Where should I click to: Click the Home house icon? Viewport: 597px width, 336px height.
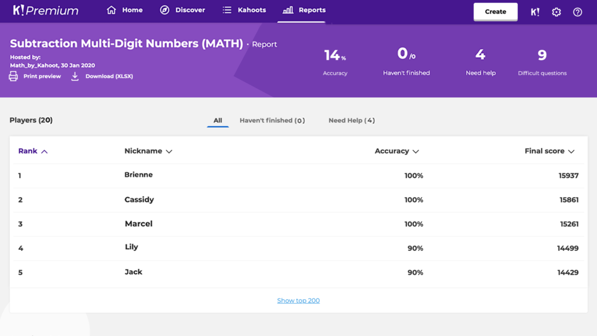(111, 10)
